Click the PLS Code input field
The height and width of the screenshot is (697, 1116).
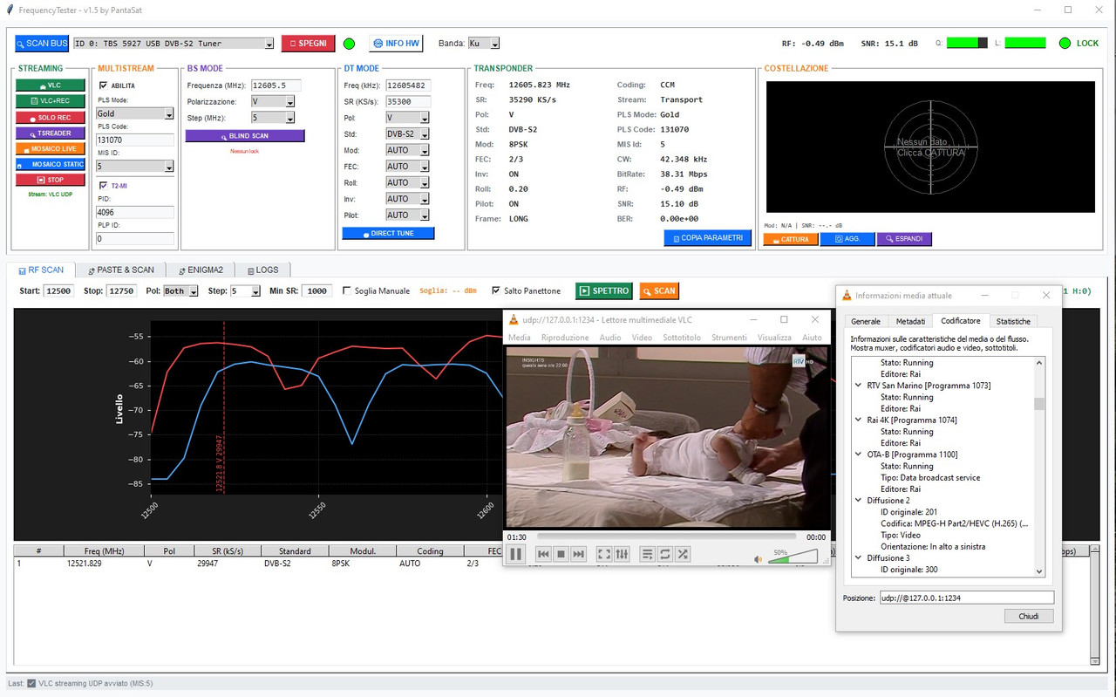pos(135,140)
